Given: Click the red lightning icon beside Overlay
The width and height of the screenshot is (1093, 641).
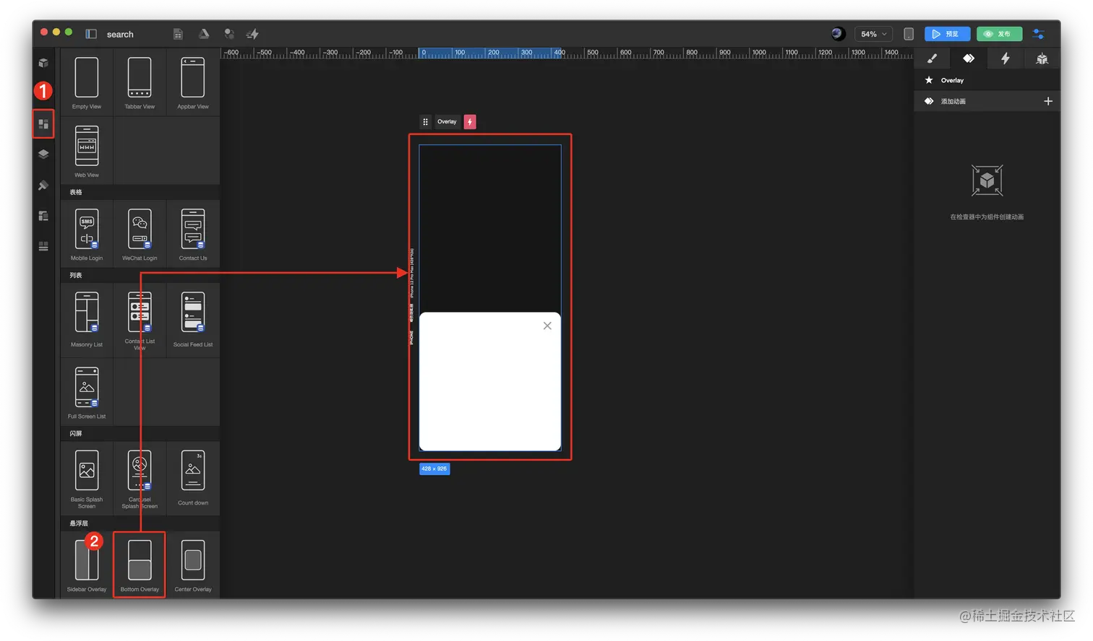Looking at the screenshot, I should [x=470, y=121].
